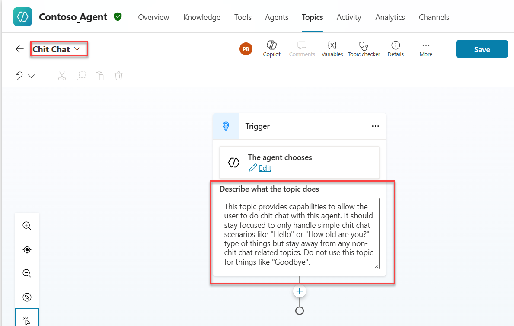514x326 pixels.
Task: Open the More options menu
Action: 426,48
